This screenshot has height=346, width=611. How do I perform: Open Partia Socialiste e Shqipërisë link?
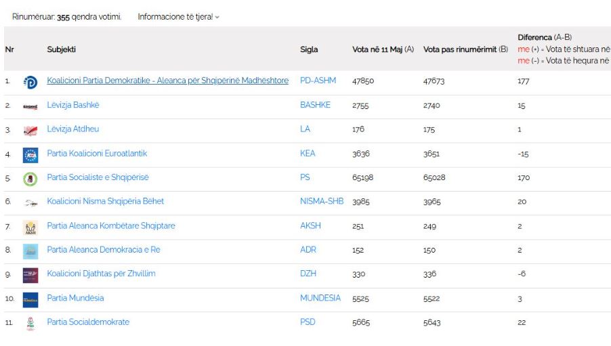pos(98,177)
